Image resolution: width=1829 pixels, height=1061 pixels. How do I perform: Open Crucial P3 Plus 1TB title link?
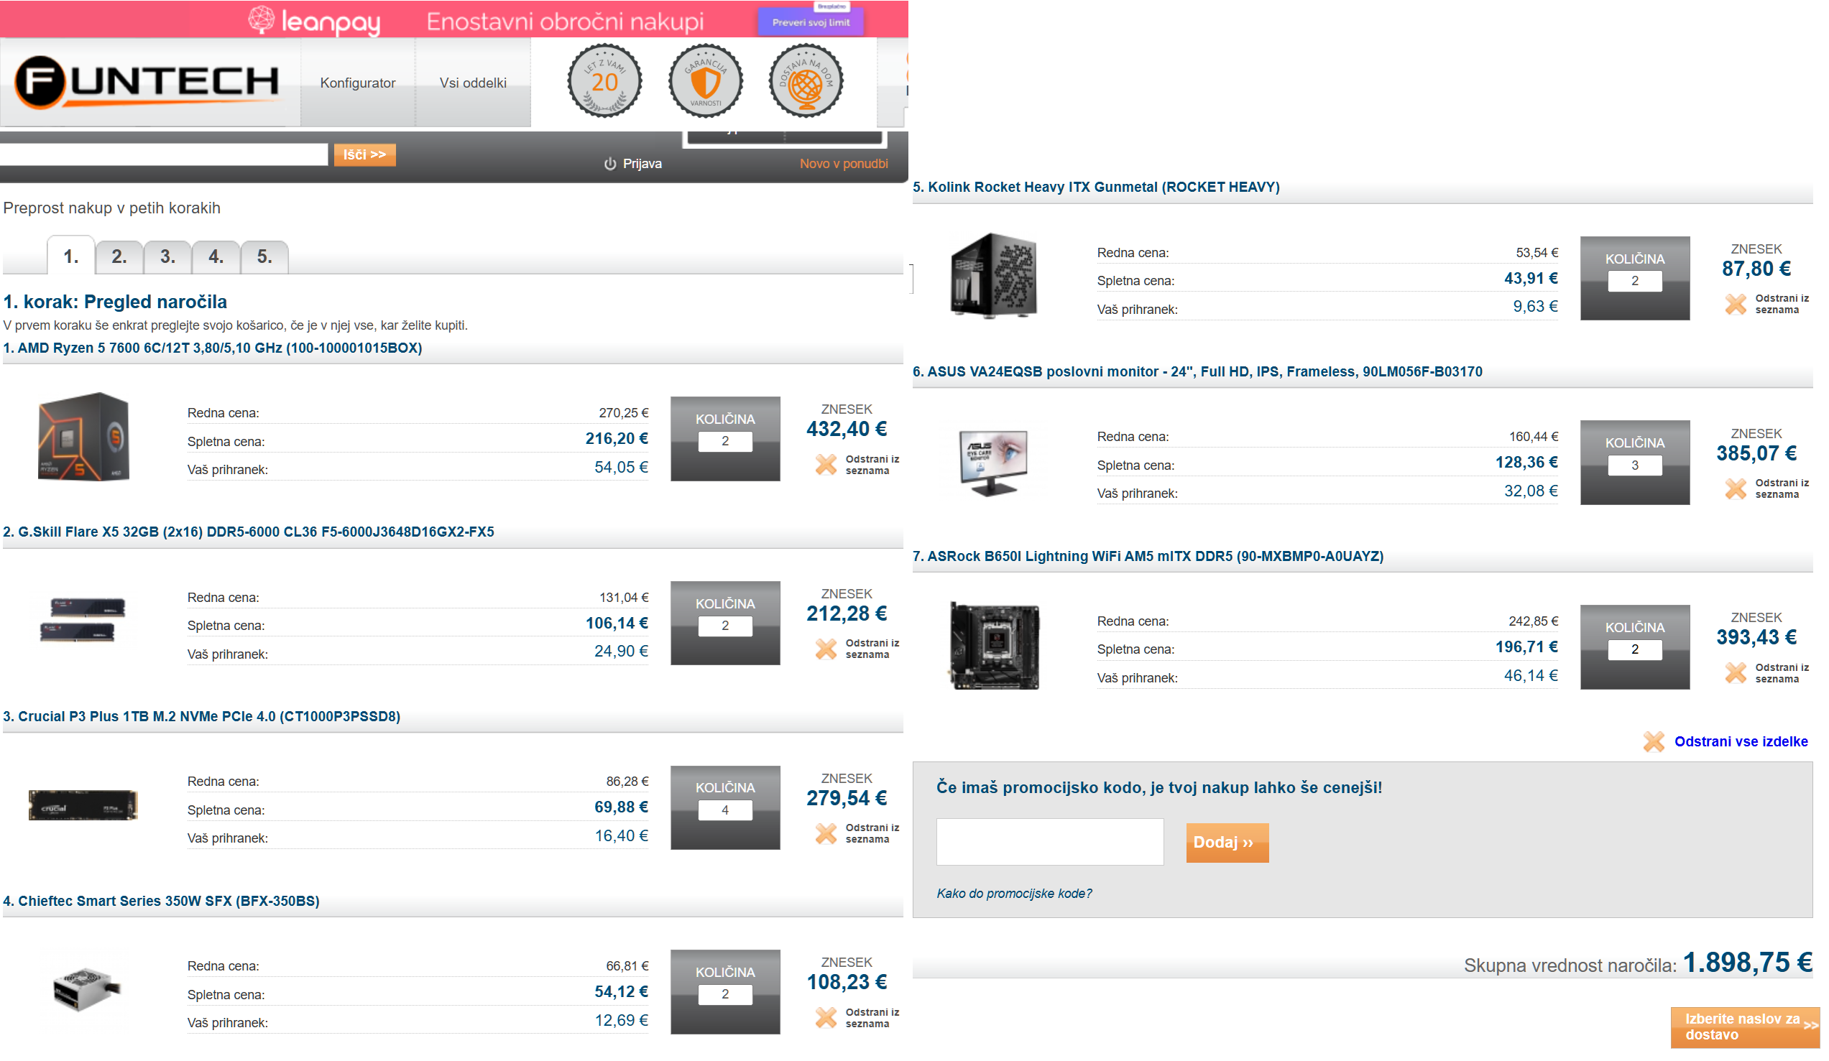pos(202,717)
